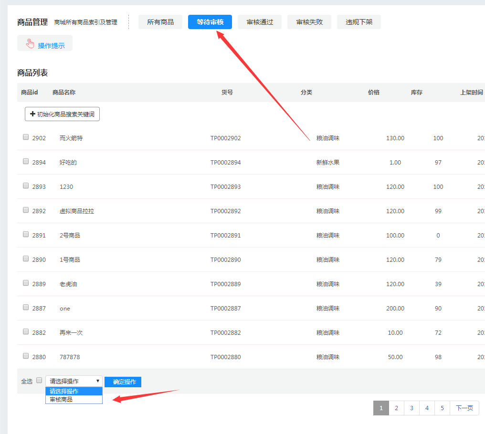Select the 违规下架 tab
This screenshot has height=434, width=485.
point(359,22)
